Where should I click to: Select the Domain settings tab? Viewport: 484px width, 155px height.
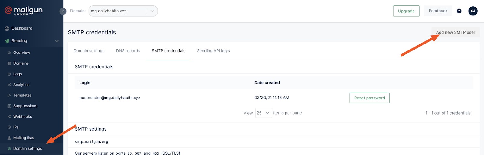click(89, 51)
